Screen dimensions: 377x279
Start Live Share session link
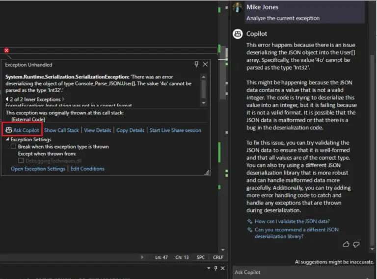(x=175, y=130)
